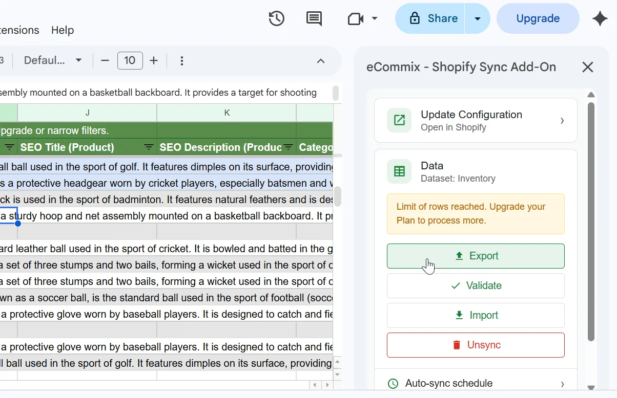Open the SEO Title (Product) filter icon
The width and height of the screenshot is (617, 398).
click(x=149, y=147)
